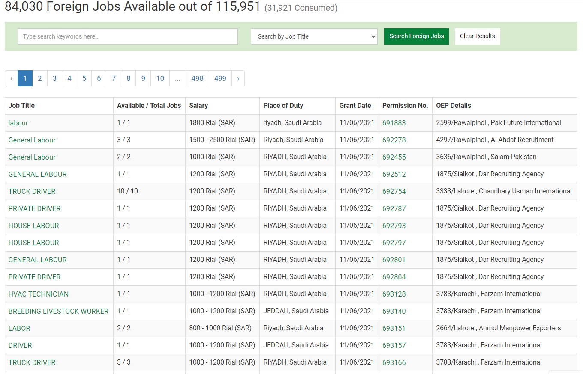Select page 4 in pagination
The image size is (583, 374).
tap(69, 78)
